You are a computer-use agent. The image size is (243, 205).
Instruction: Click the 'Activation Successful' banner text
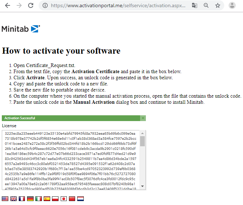coord(20,118)
